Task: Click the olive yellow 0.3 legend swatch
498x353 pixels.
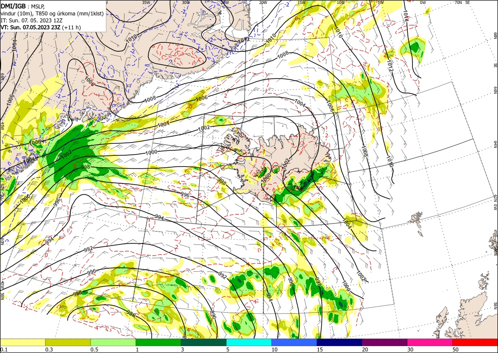Action: pyautogui.click(x=68, y=342)
